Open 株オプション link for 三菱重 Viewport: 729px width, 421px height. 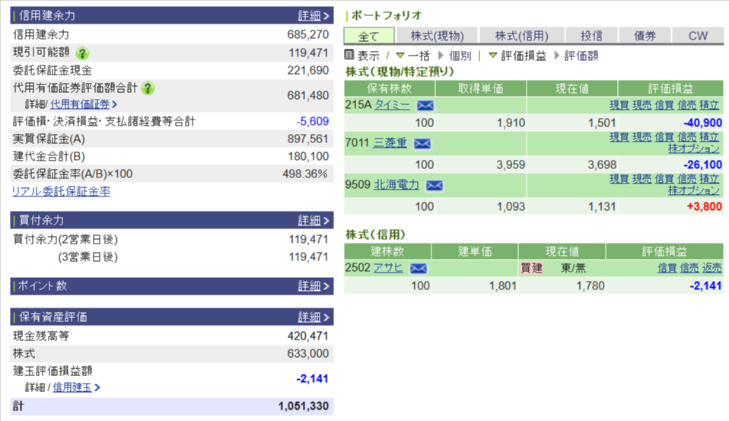[x=694, y=148]
